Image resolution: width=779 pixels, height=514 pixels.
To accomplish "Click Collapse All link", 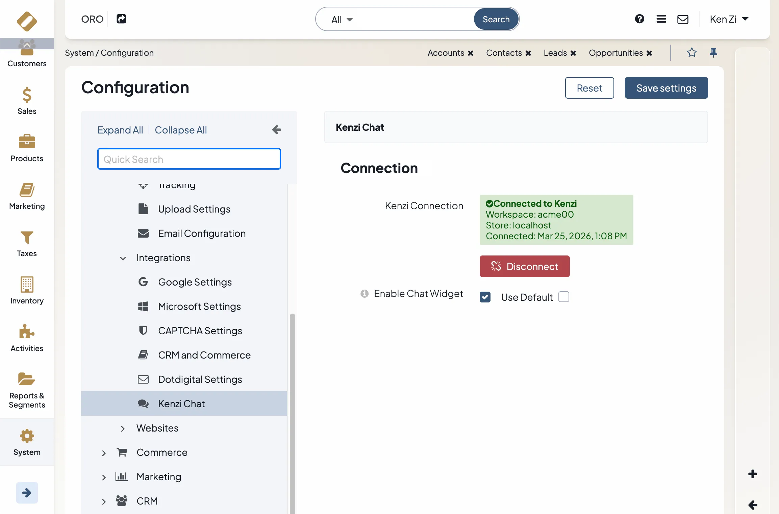I will coord(181,130).
